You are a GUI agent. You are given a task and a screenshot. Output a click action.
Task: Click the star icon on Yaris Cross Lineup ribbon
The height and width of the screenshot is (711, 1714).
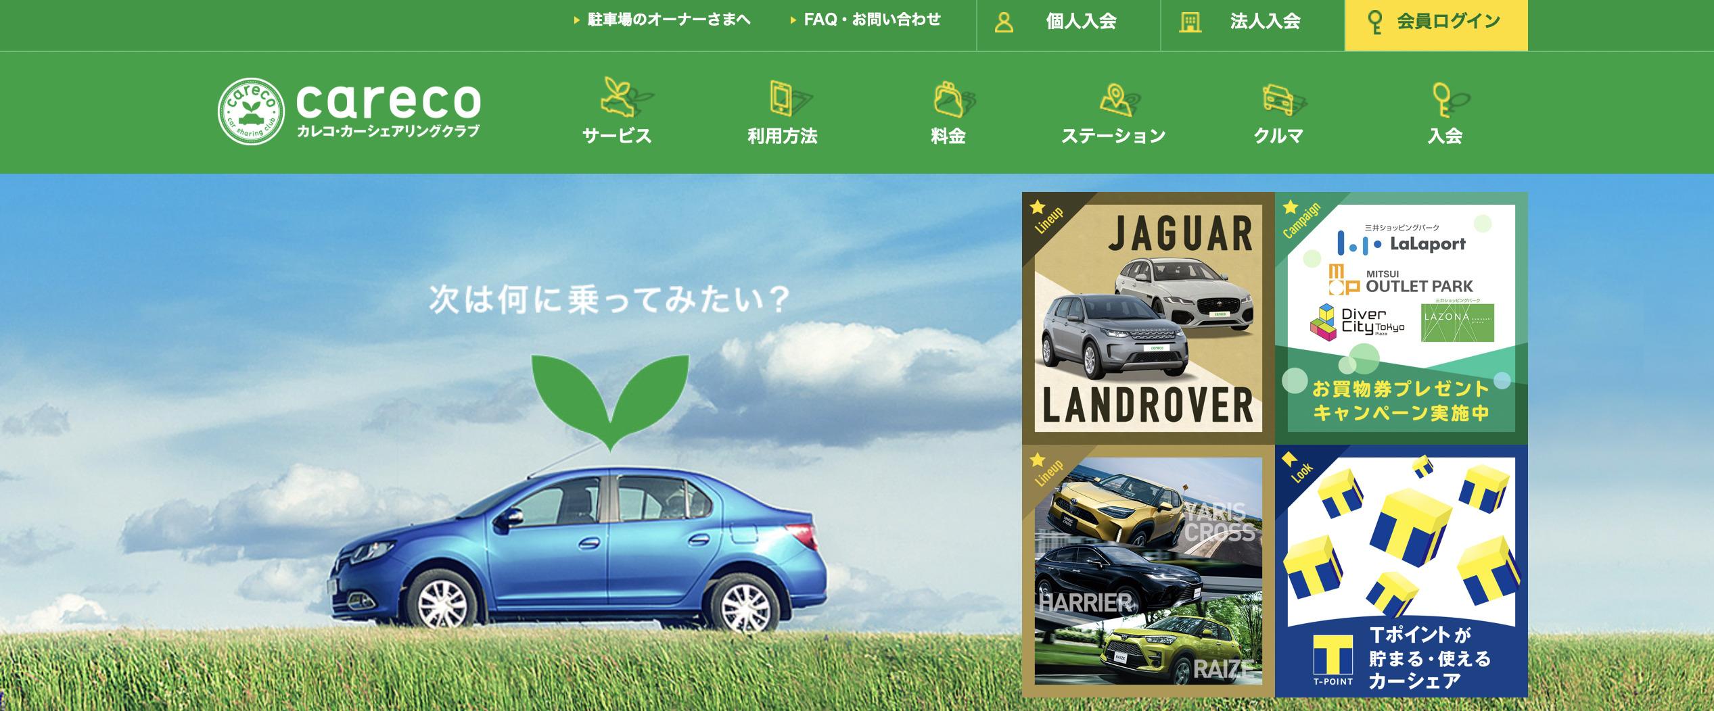(1038, 460)
